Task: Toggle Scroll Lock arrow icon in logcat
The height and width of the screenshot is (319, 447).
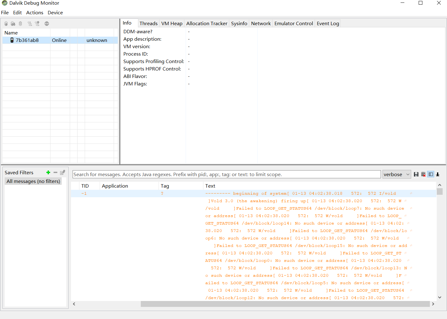Action: [438, 174]
